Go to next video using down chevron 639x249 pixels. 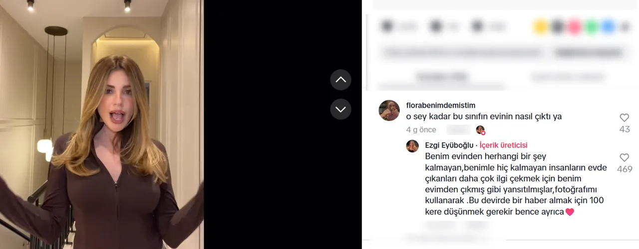[340, 109]
